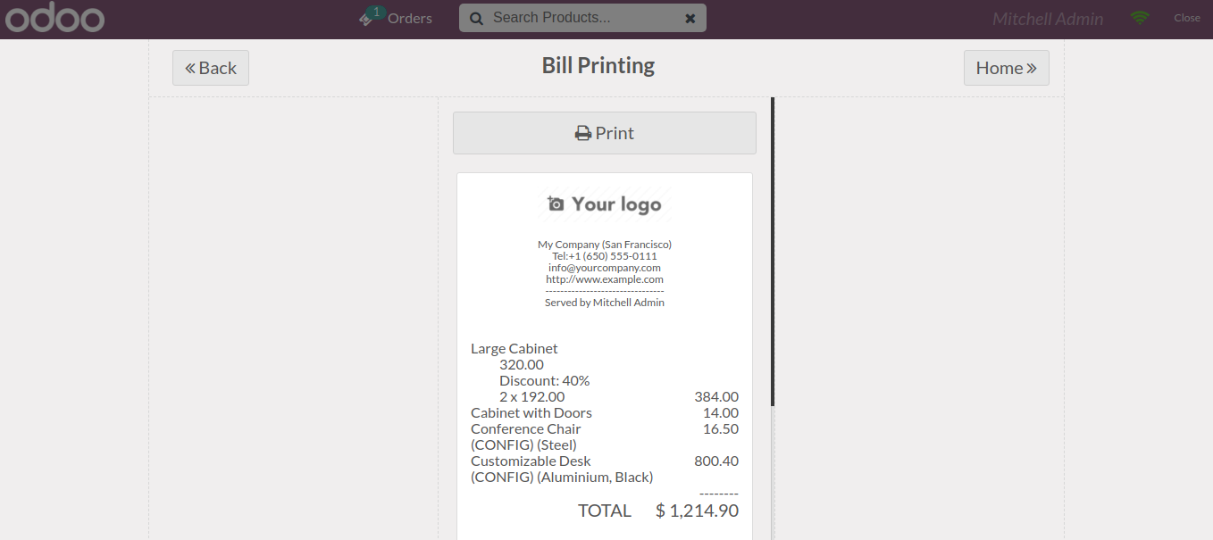Click the Mitchell Admin cashier name
This screenshot has width=1213, height=540.
point(1048,19)
